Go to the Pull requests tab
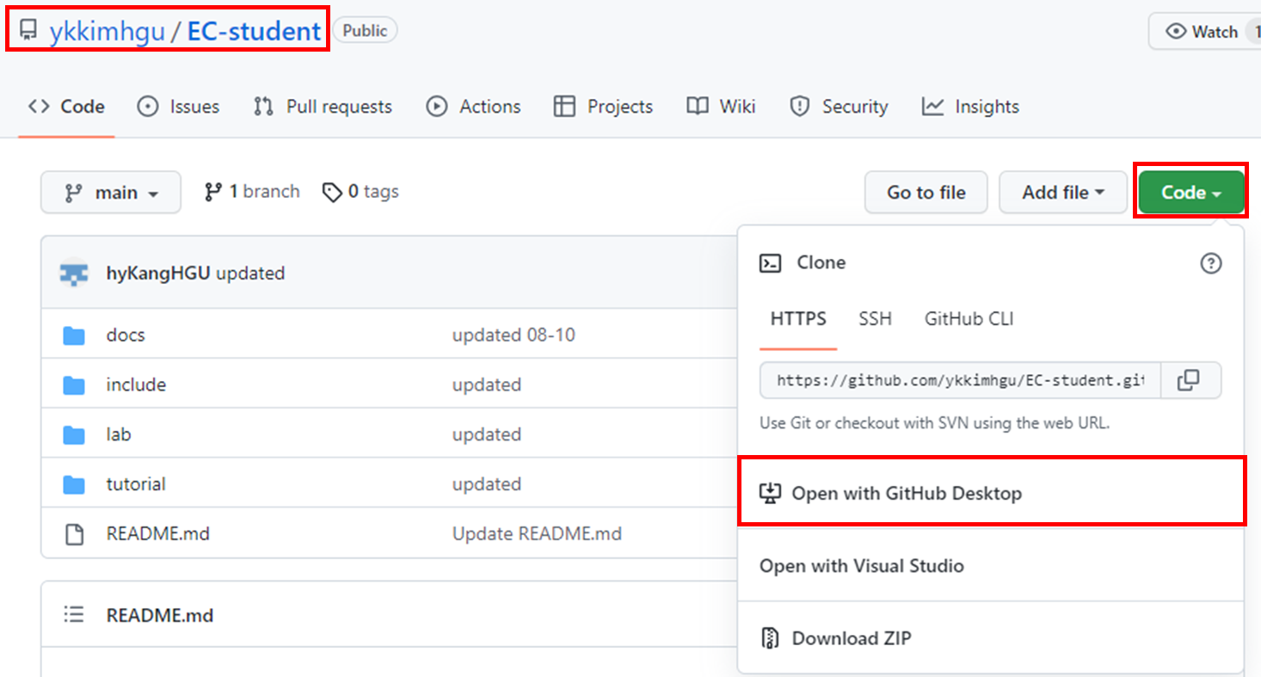1261x677 pixels. 323,107
